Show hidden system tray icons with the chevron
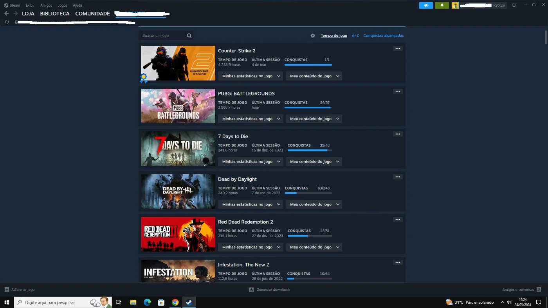548x308 pixels. click(502, 302)
